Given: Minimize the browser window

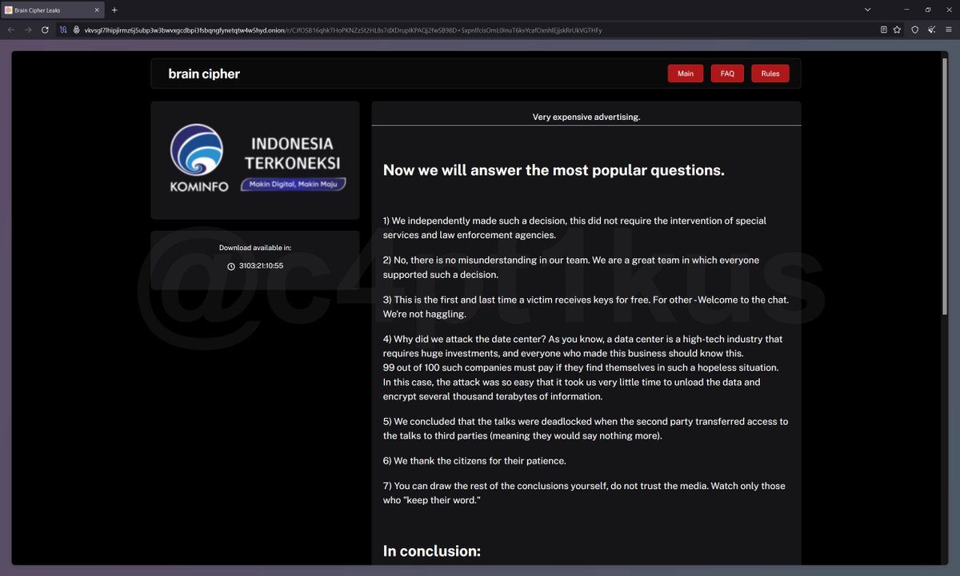Looking at the screenshot, I should (x=908, y=10).
